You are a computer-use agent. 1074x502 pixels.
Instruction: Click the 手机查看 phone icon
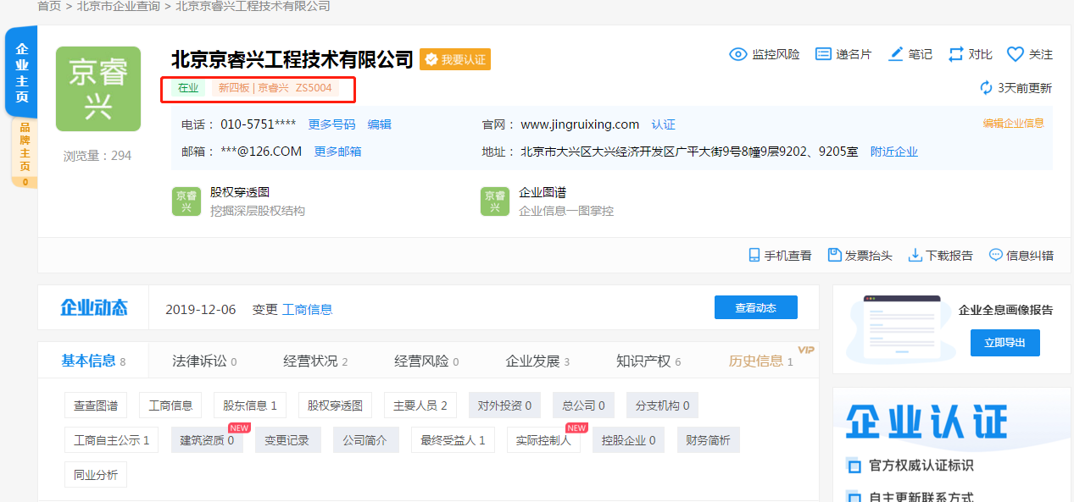[x=754, y=255]
